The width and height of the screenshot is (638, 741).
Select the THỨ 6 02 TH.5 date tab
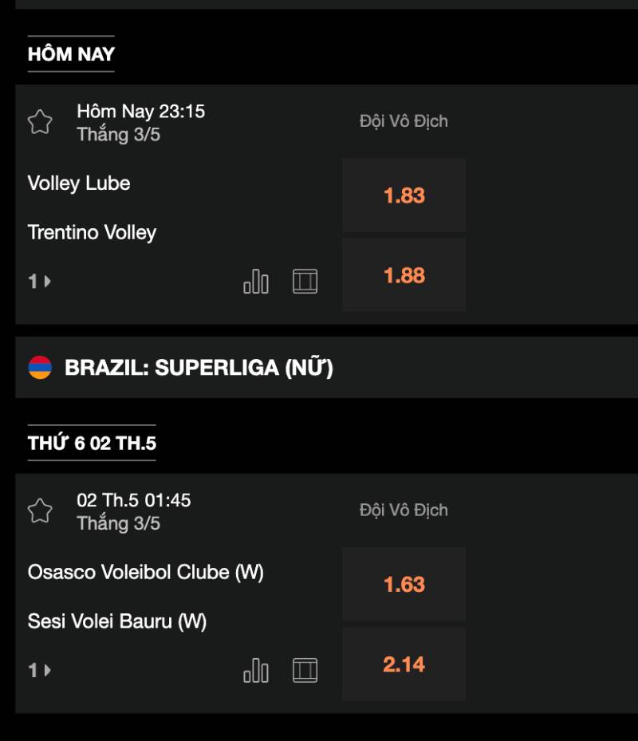coord(92,443)
